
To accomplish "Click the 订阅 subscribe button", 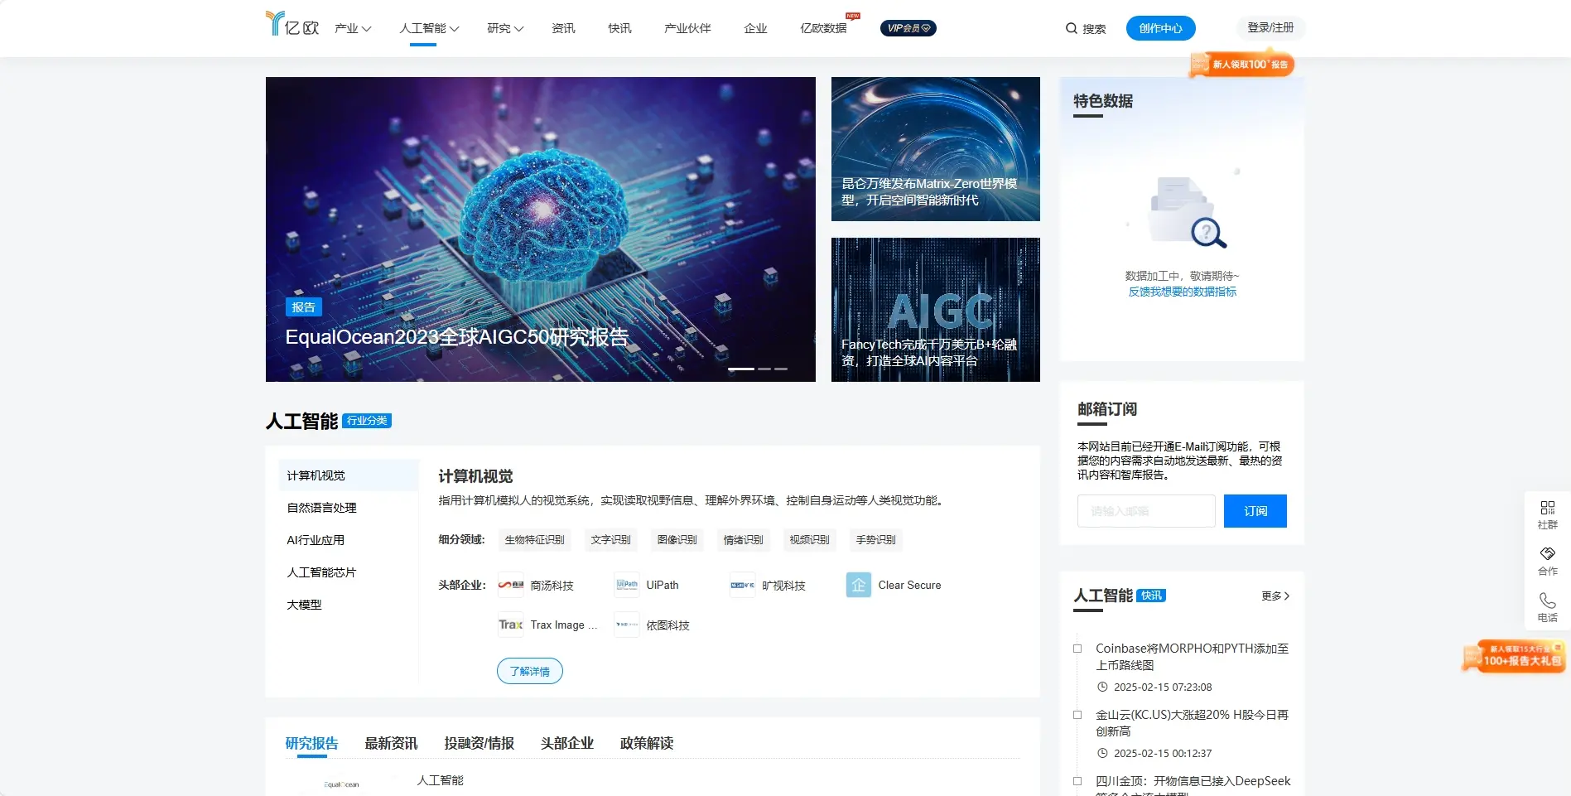I will 1255,511.
